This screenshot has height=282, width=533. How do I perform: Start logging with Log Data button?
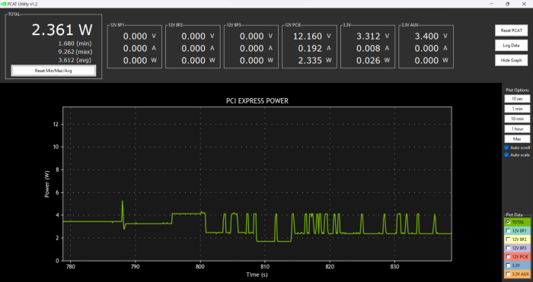click(511, 45)
